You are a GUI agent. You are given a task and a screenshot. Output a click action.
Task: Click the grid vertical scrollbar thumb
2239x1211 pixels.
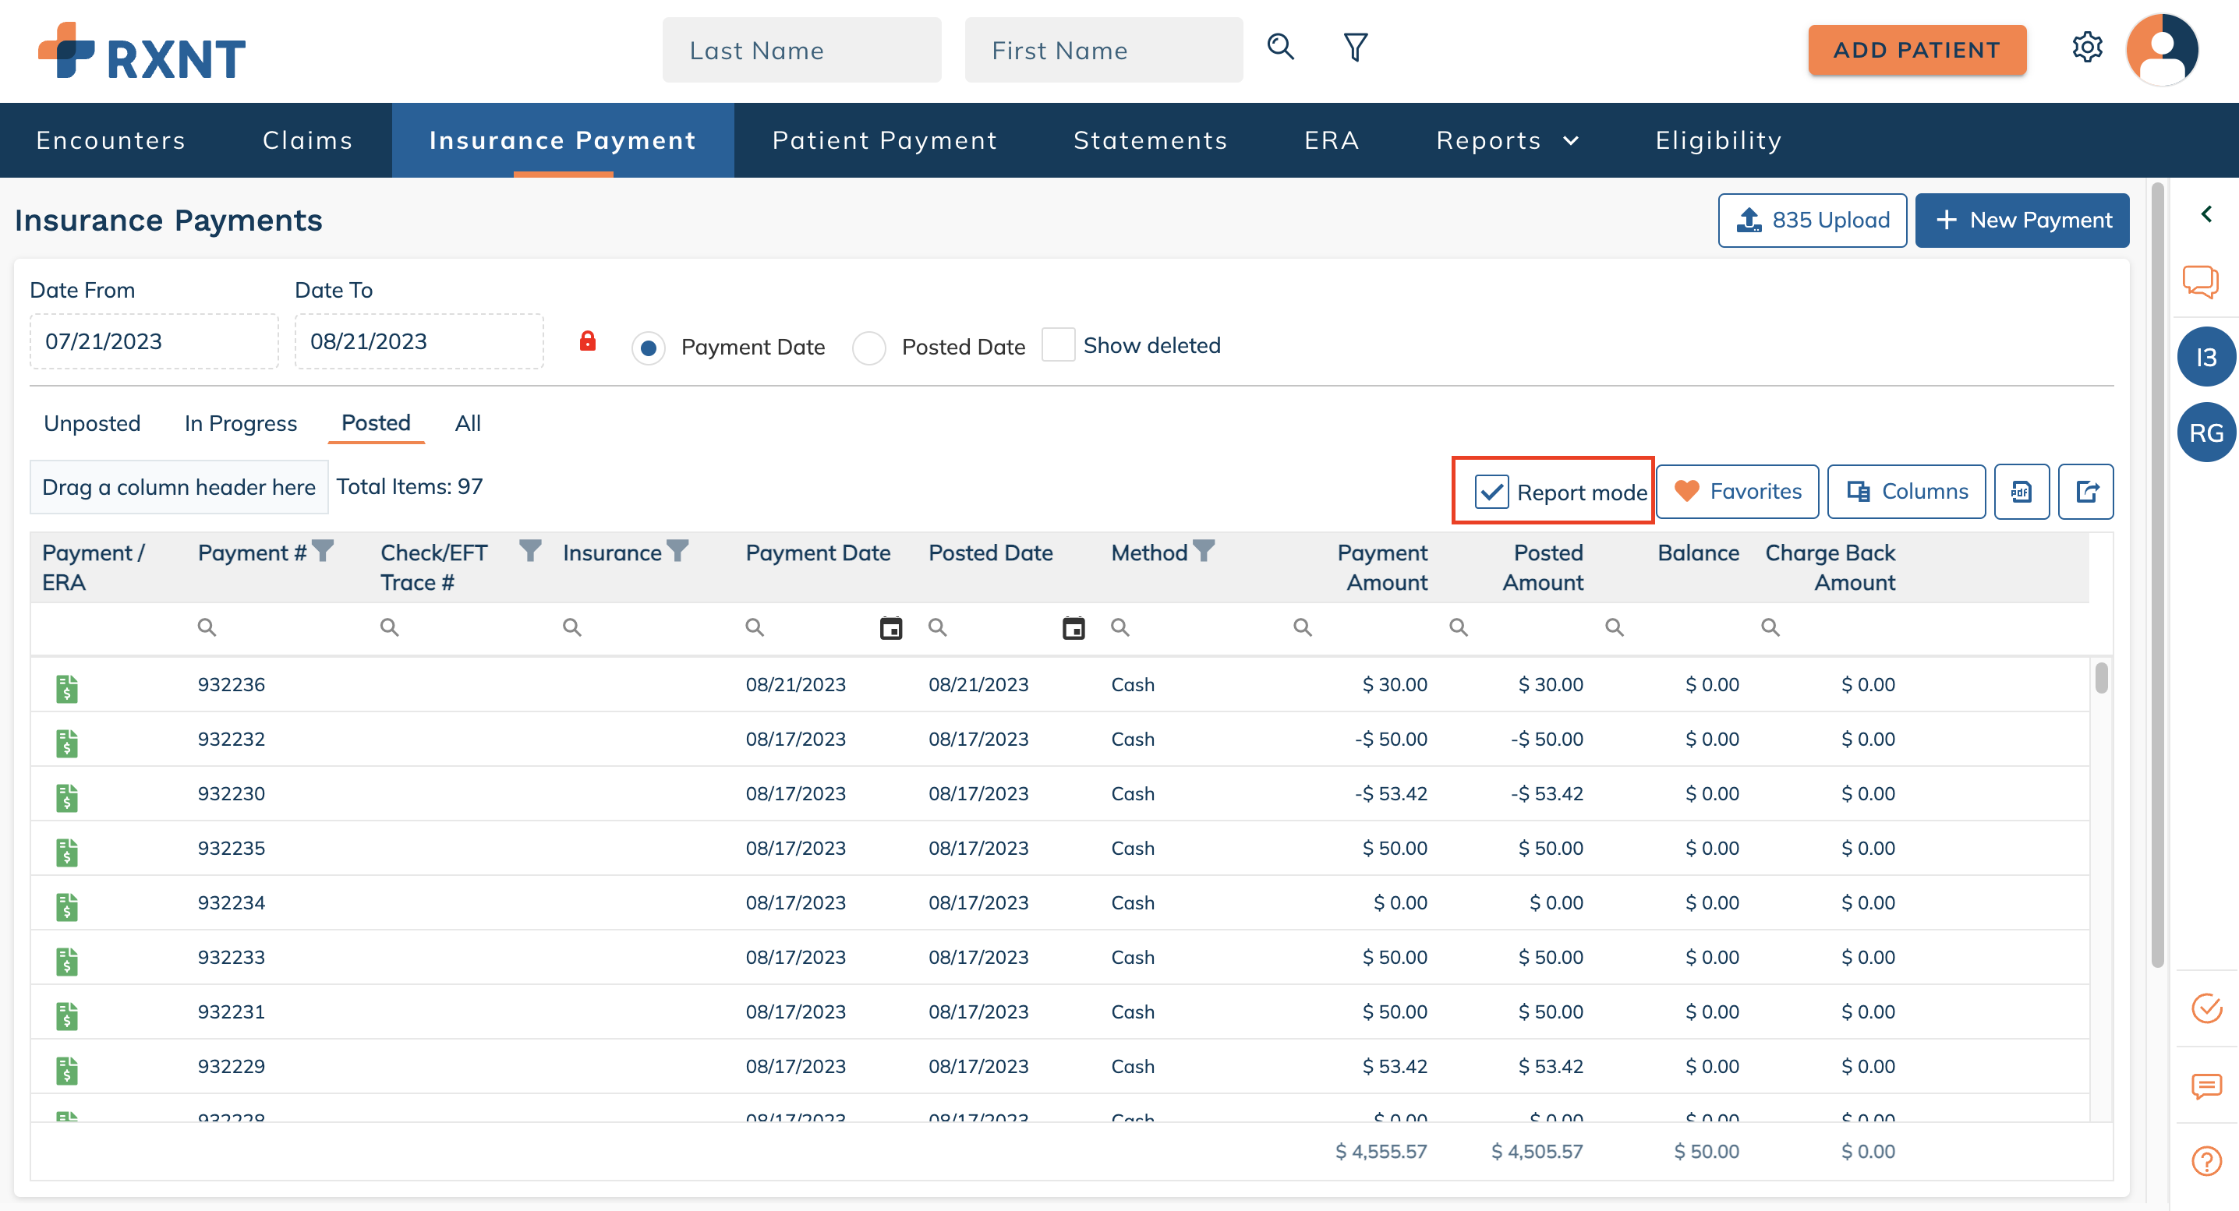(2101, 678)
